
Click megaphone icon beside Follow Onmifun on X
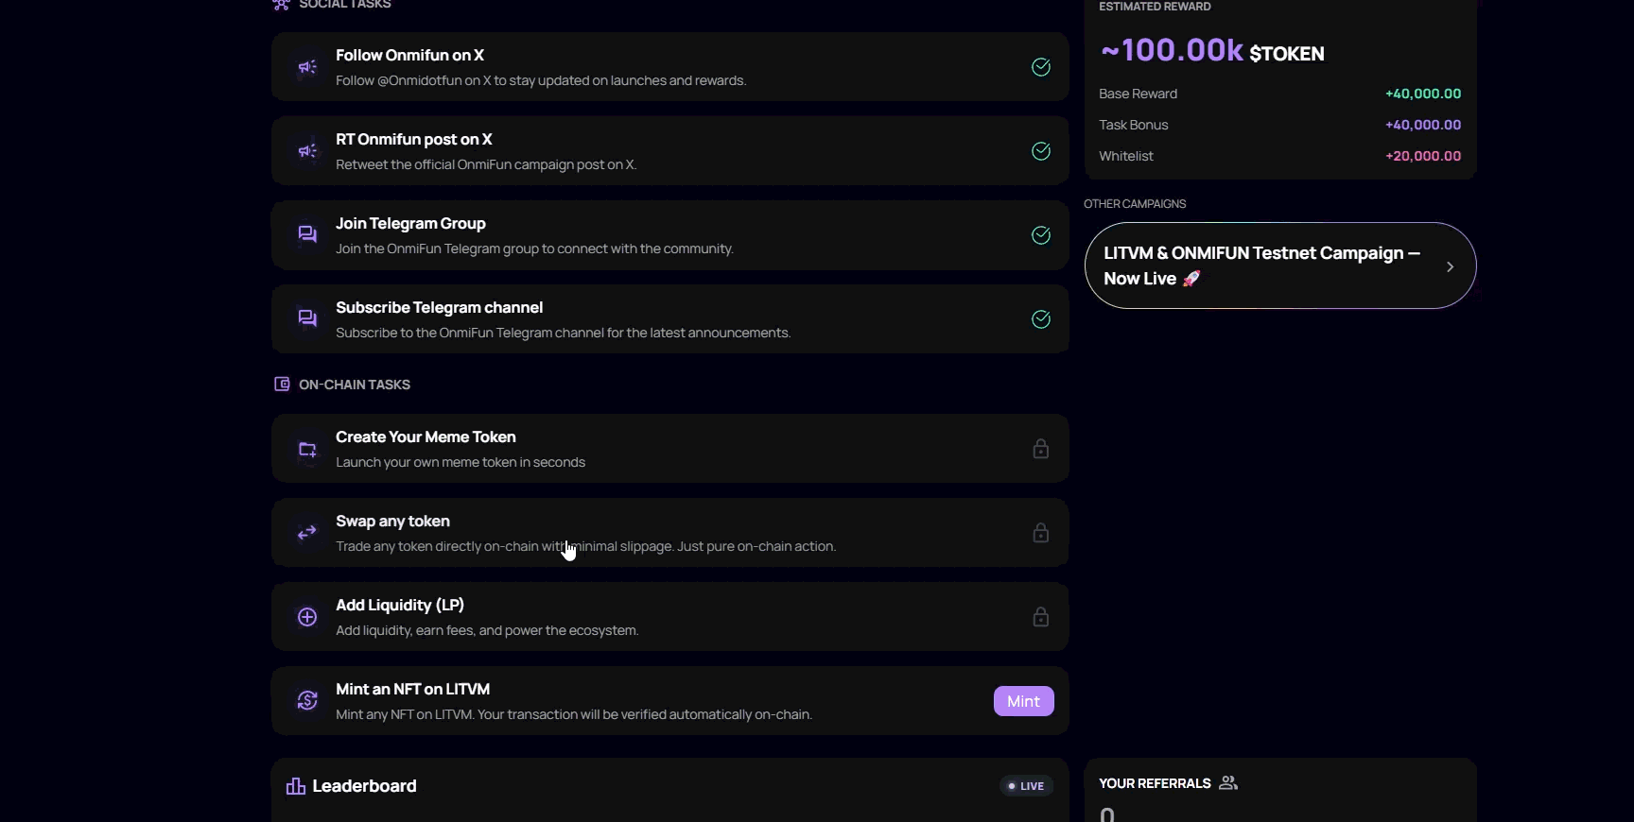point(307,67)
